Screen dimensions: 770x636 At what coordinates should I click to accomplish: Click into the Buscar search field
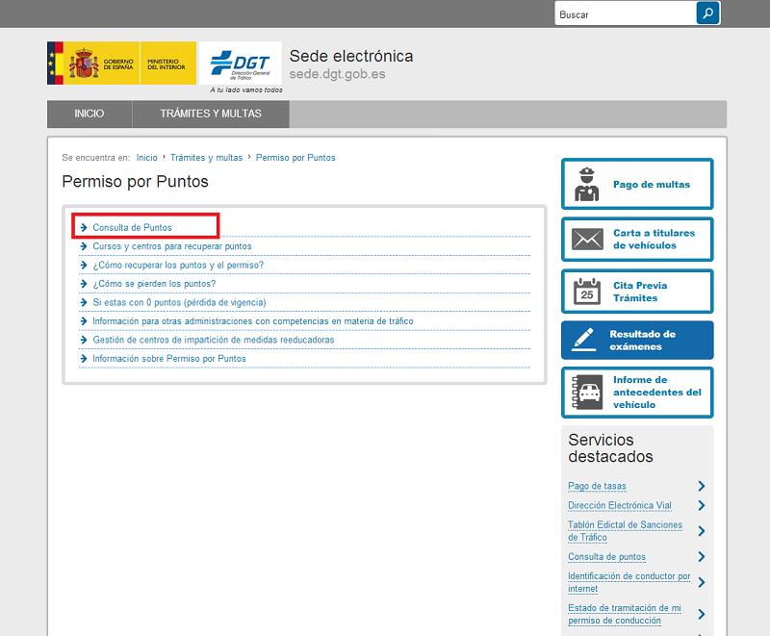624,14
